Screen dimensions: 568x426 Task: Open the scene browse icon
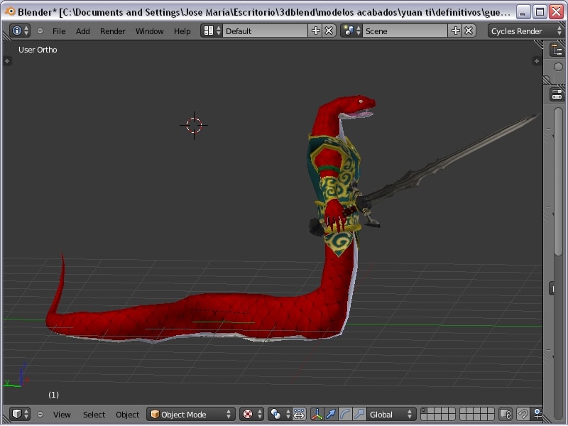(351, 31)
